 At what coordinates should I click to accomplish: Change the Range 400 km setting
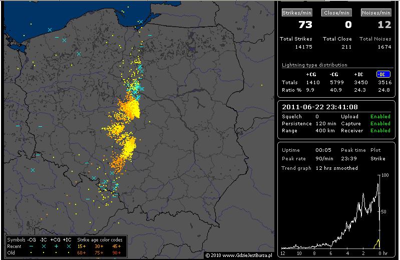click(322, 130)
